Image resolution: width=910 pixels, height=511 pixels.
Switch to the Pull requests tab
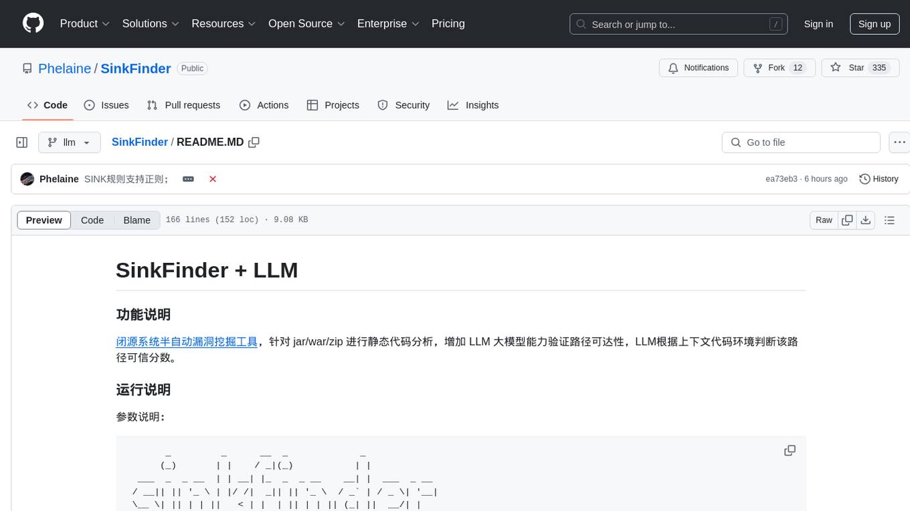click(183, 105)
